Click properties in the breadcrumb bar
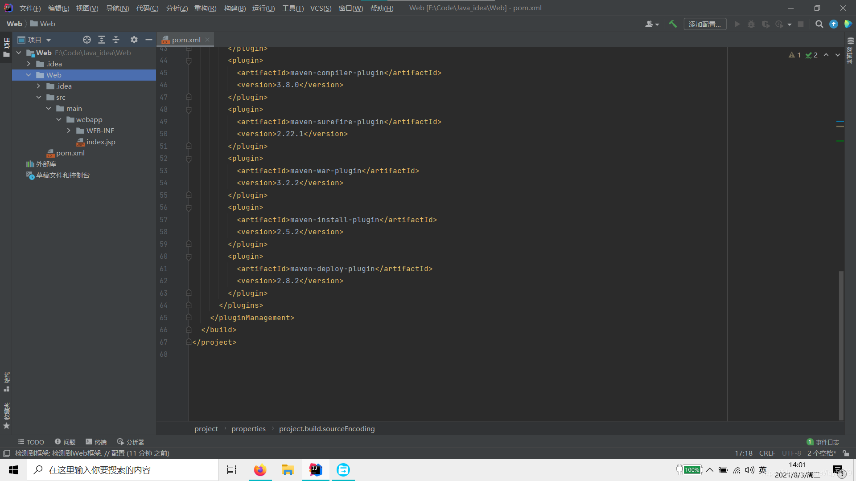The image size is (856, 481). (248, 428)
